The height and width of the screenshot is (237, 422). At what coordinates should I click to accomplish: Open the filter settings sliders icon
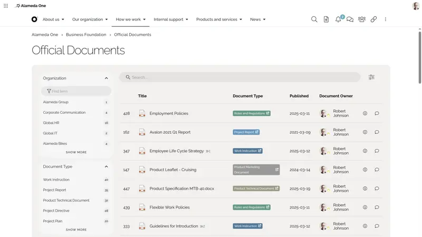point(371,77)
